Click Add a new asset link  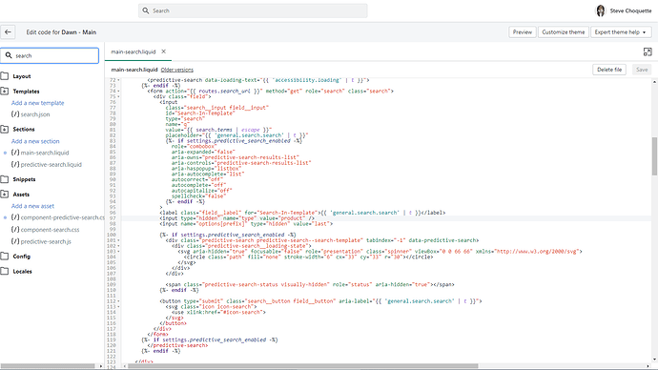[32, 206]
